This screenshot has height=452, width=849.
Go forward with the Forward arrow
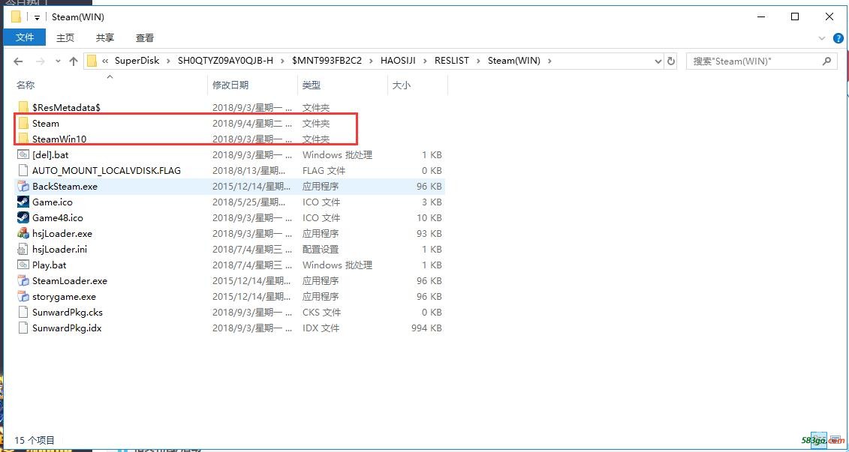pos(40,61)
